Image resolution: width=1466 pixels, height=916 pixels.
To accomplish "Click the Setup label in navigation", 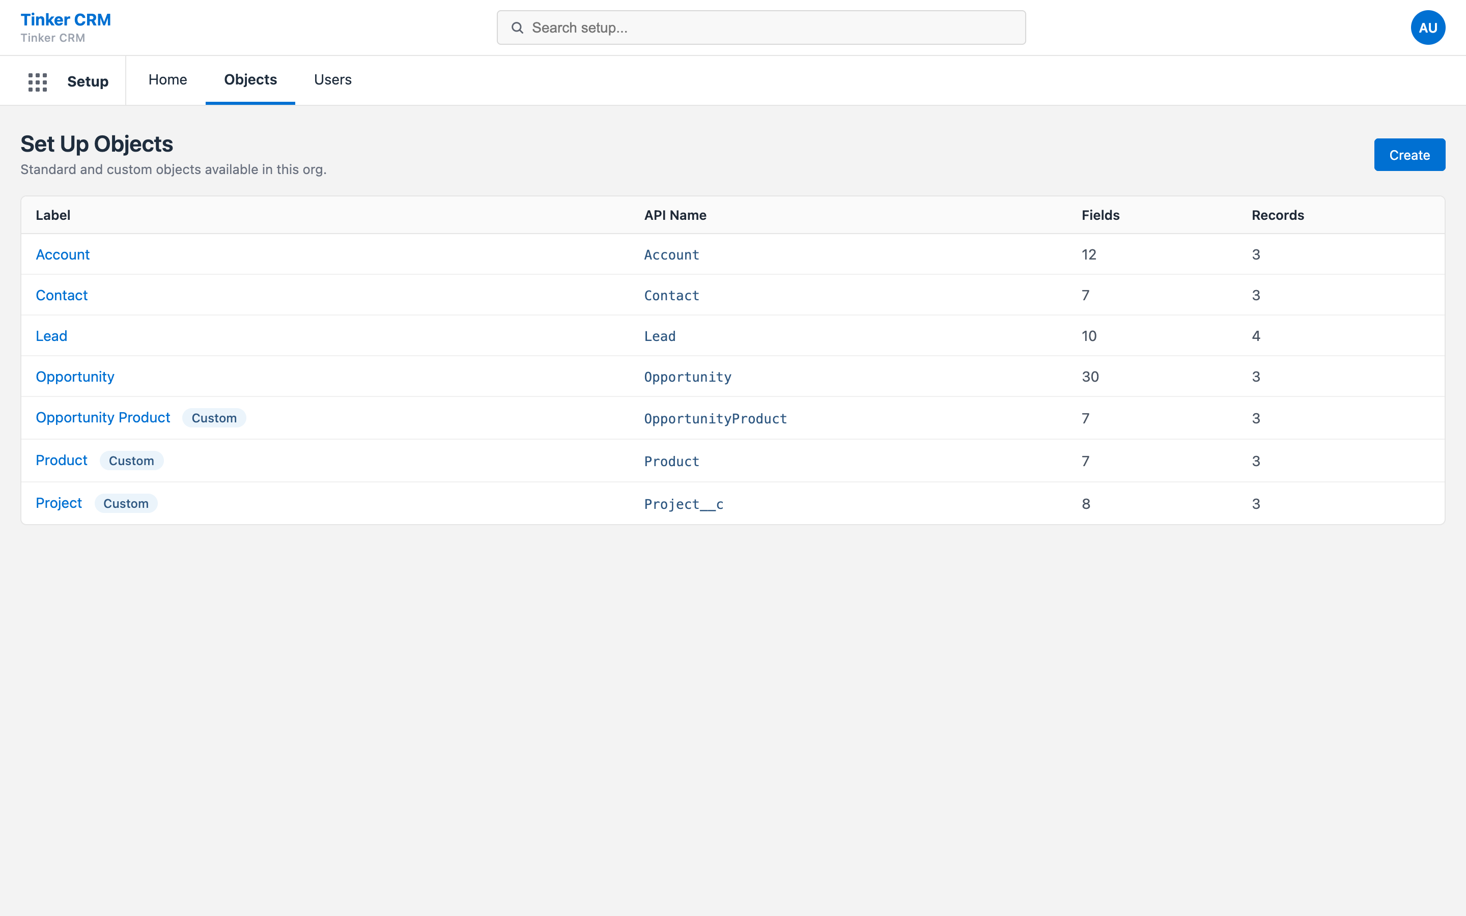I will tap(88, 82).
